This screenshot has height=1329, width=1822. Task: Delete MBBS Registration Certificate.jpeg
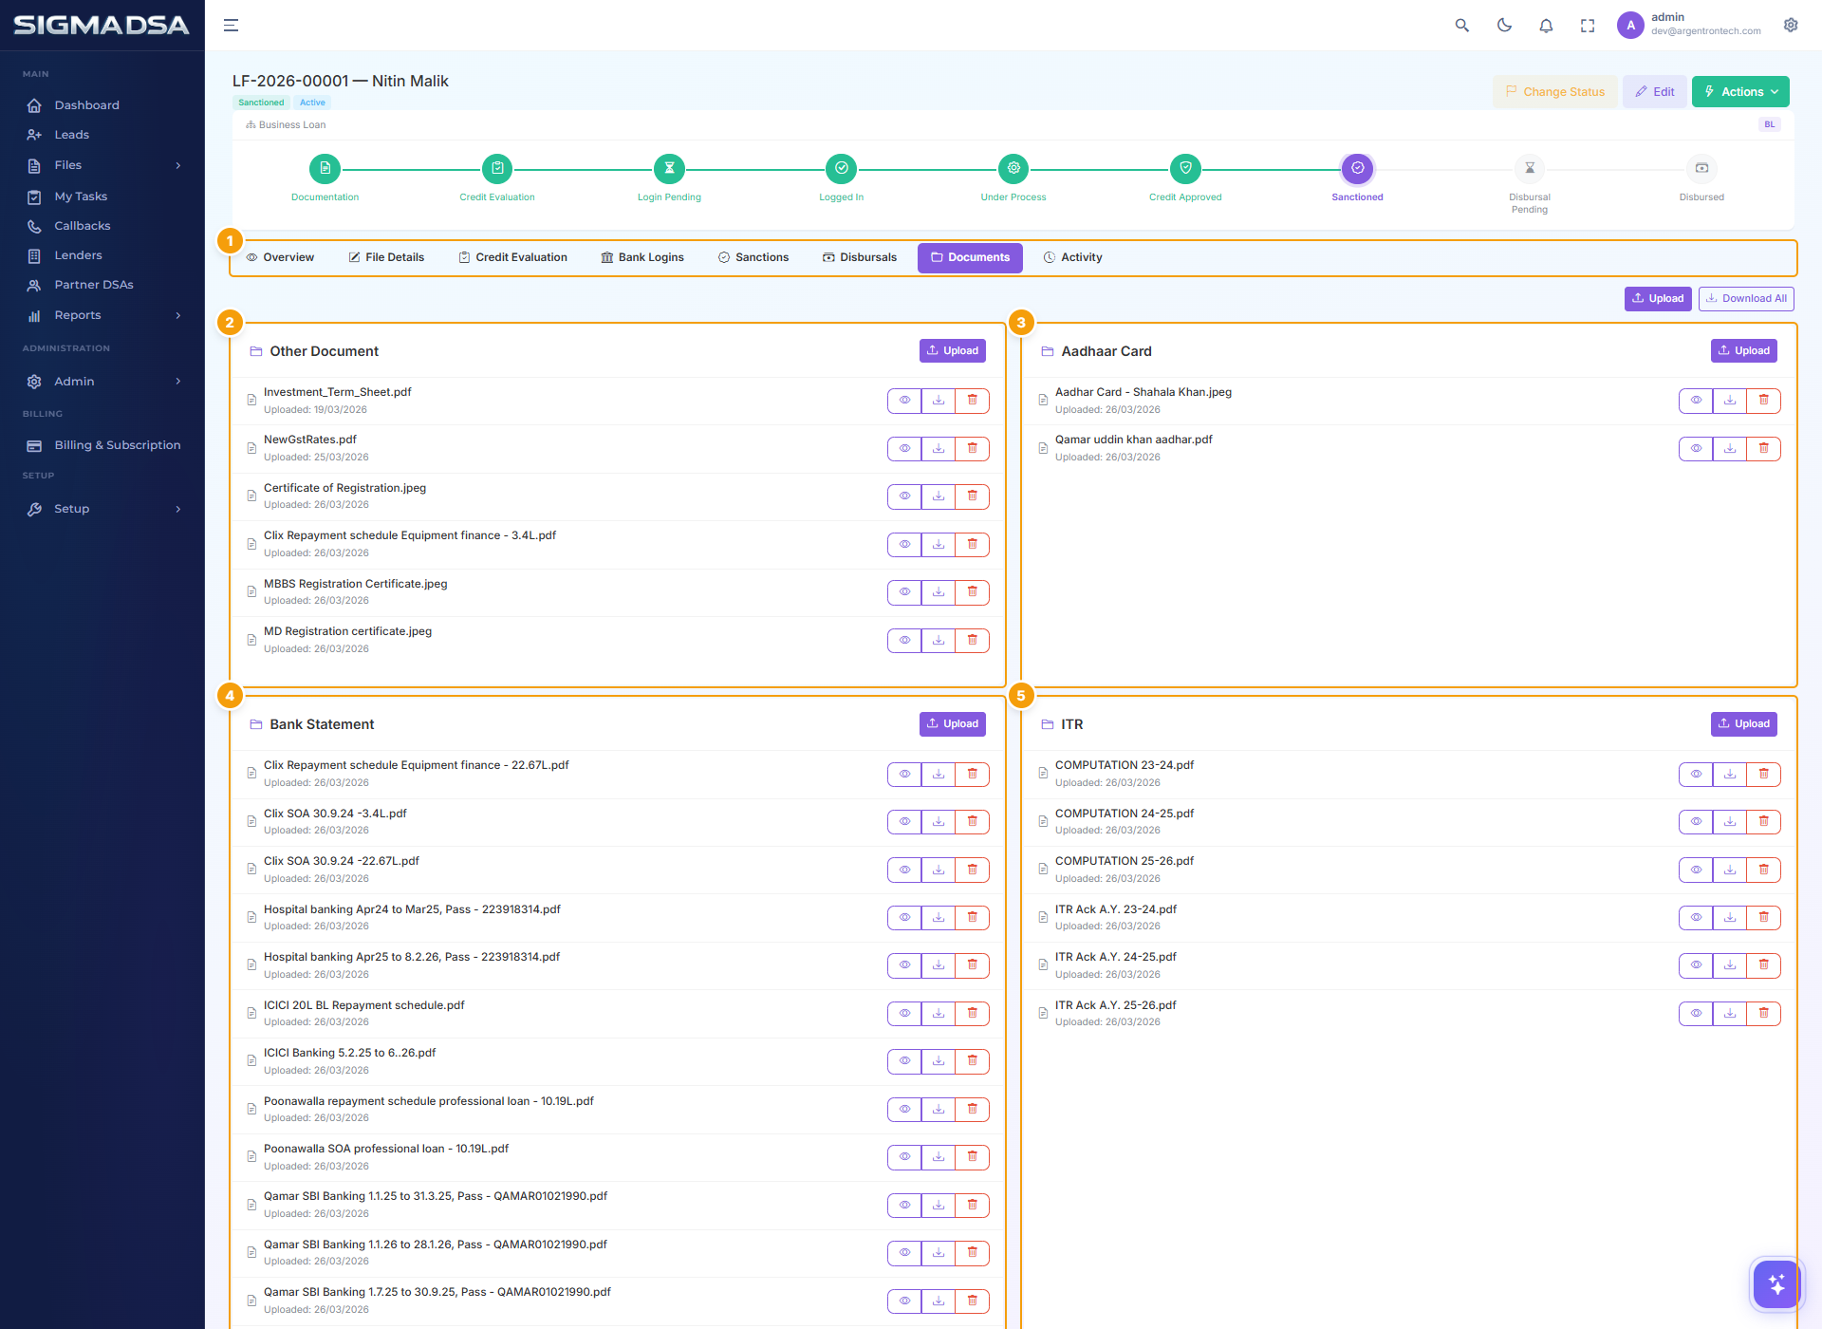tap(973, 592)
